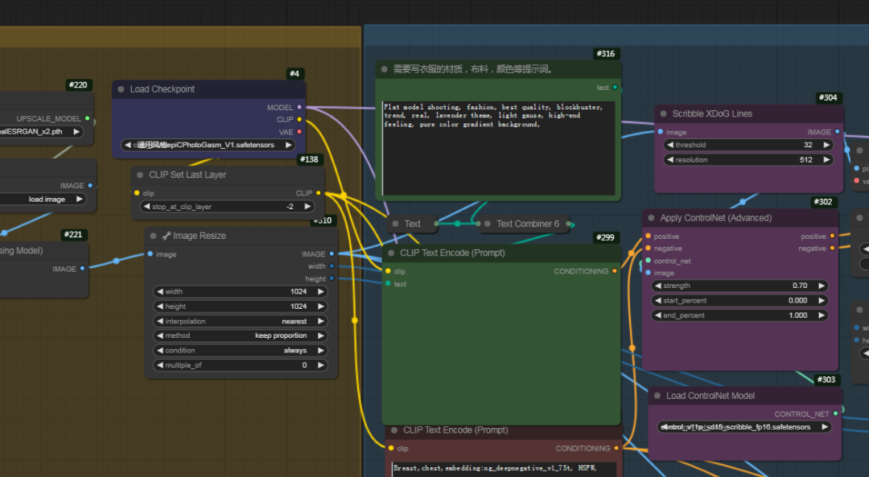Click the clip input port on CLIP Set Last Layer
The width and height of the screenshot is (869, 477).
click(x=137, y=193)
